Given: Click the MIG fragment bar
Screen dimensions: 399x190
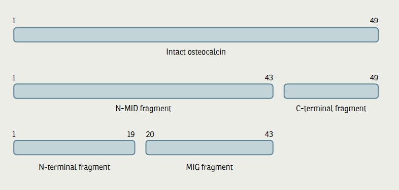Looking at the screenshot, I should pyautogui.click(x=210, y=148).
